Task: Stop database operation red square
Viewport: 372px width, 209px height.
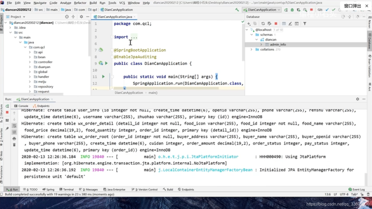Action: coord(276,24)
